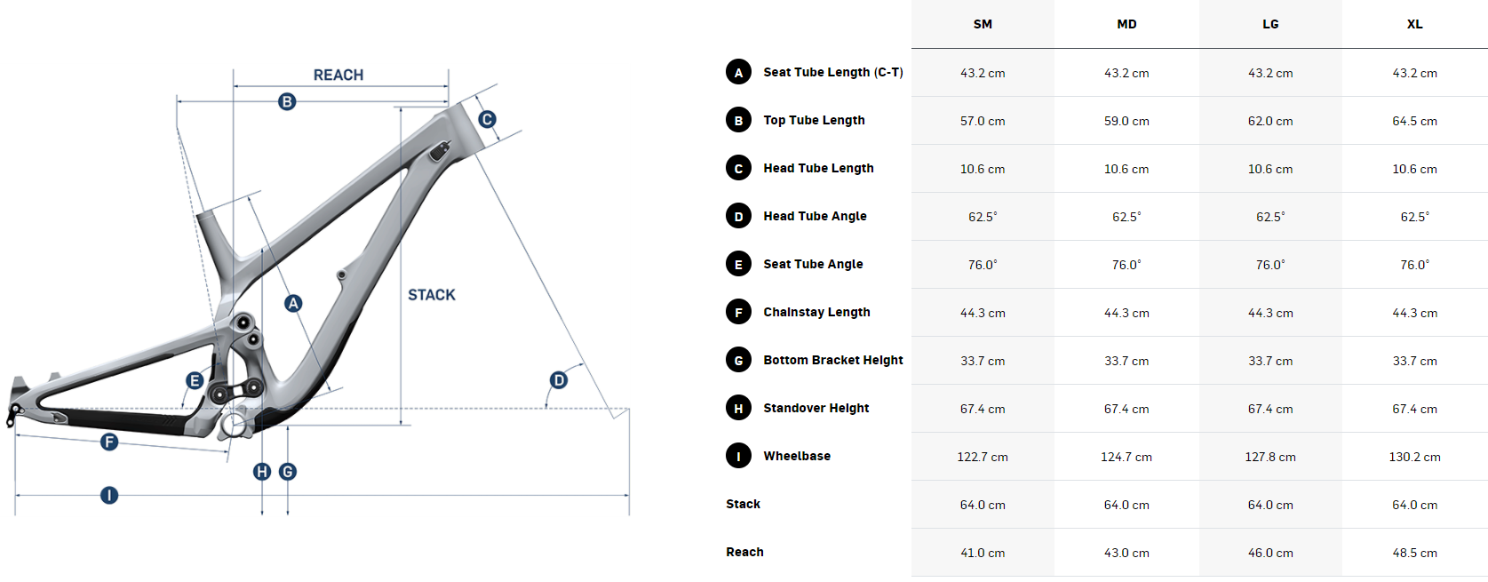Click the Top Tube Length row label

pyautogui.click(x=814, y=120)
